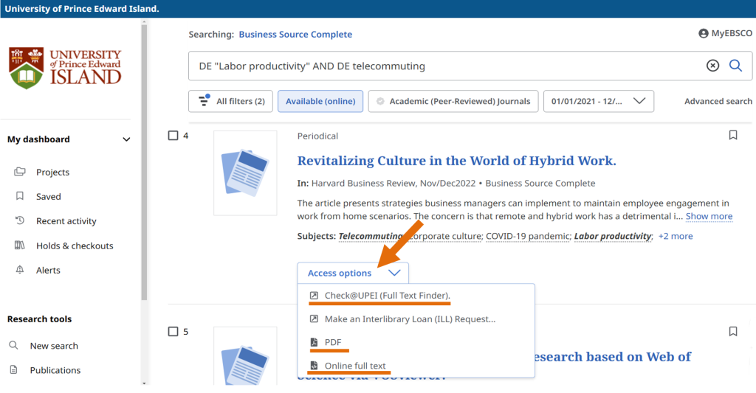Image resolution: width=756 pixels, height=393 pixels.
Task: Open article Revitalizing Culture in Hybrid Work
Action: pos(456,161)
